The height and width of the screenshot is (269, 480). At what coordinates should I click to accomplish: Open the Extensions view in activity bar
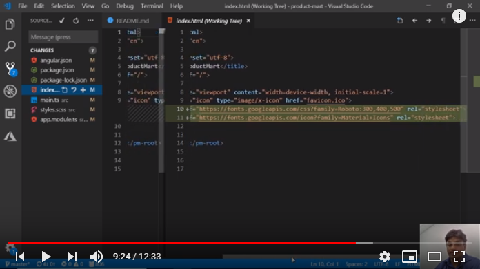(x=10, y=114)
